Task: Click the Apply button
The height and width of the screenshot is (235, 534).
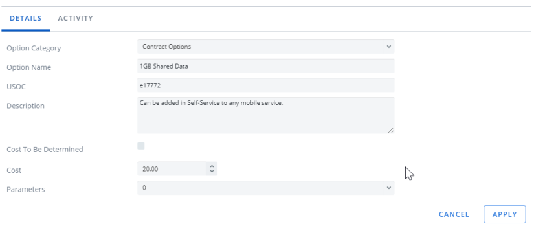Action: [505, 214]
